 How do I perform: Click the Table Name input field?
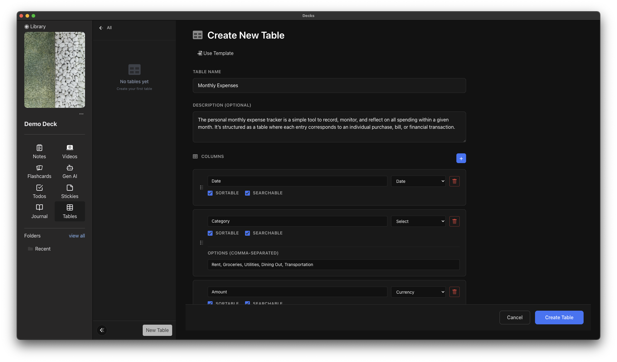(x=329, y=86)
